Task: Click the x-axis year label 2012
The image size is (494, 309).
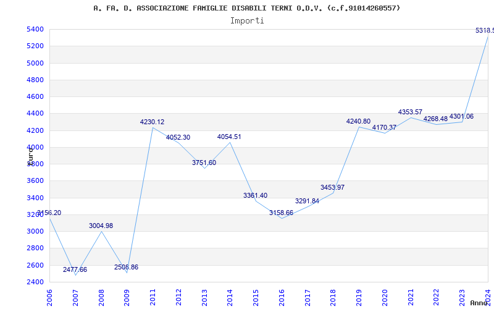Action: 178,298
